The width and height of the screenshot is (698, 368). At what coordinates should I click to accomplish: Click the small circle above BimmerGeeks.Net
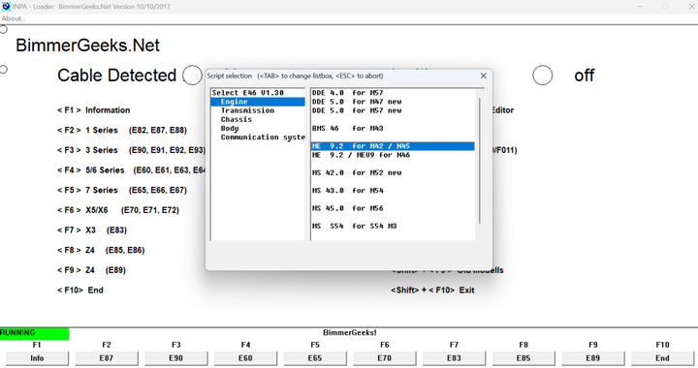coord(4,29)
